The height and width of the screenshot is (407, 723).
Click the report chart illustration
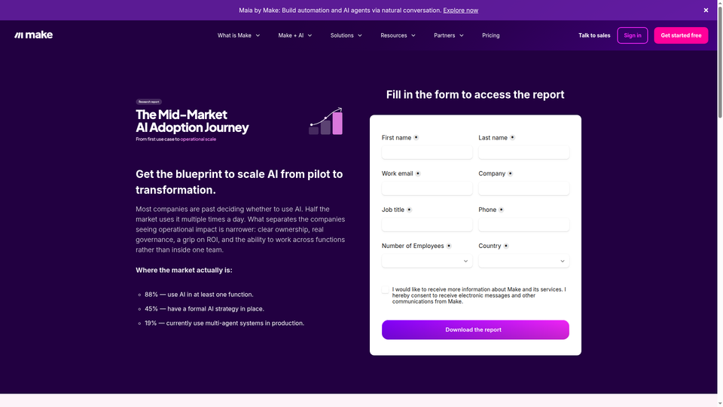325,121
